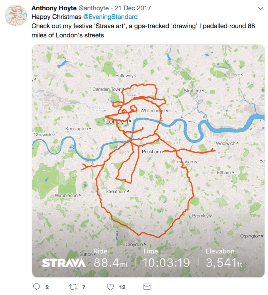The height and width of the screenshot is (295, 268).
Task: Open the tweet options chevron menu
Action: point(261,8)
